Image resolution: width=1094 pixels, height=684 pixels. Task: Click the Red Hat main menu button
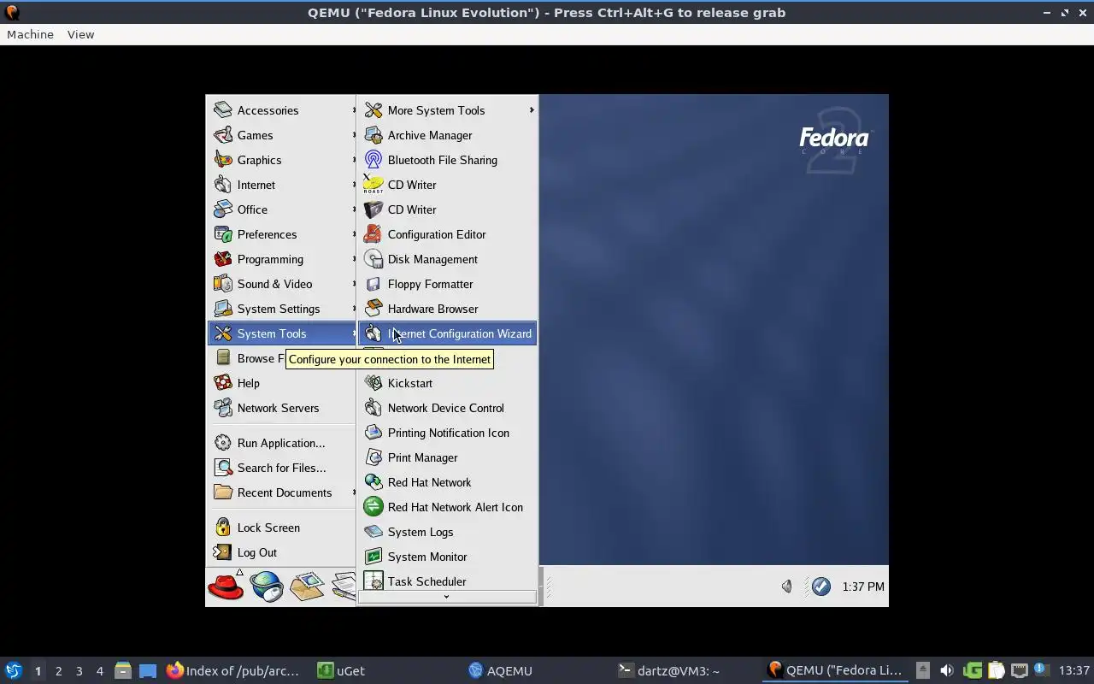(x=226, y=587)
